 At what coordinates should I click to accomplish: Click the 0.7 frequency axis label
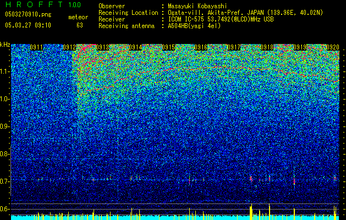tap(4, 182)
